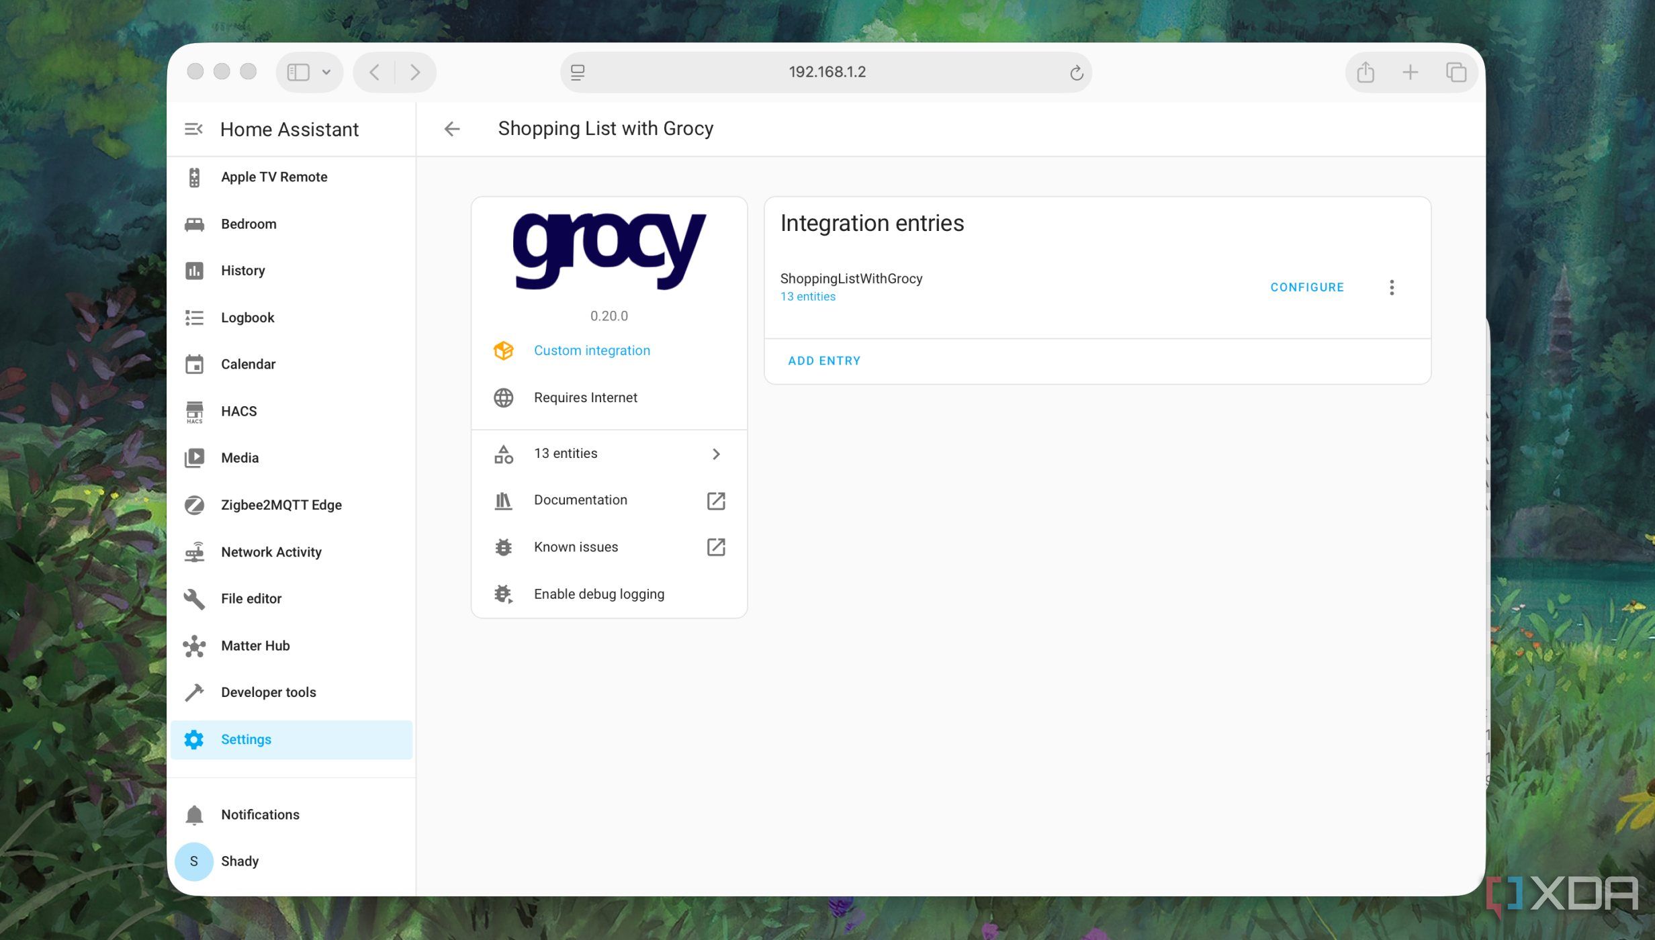Click the Requires Internet globe icon
Viewport: 1655px width, 940px height.
[504, 397]
